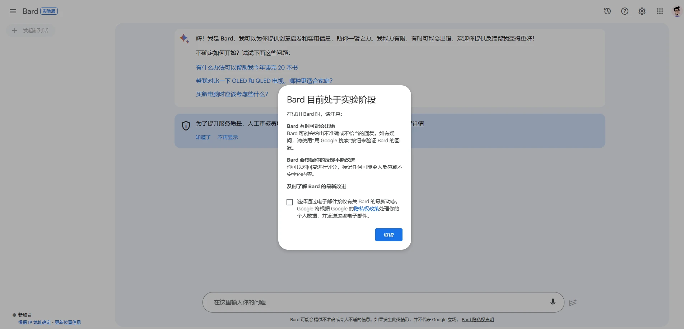Image resolution: width=684 pixels, height=329 pixels.
Task: Select the OLED vs QLED suggestion
Action: [264, 81]
